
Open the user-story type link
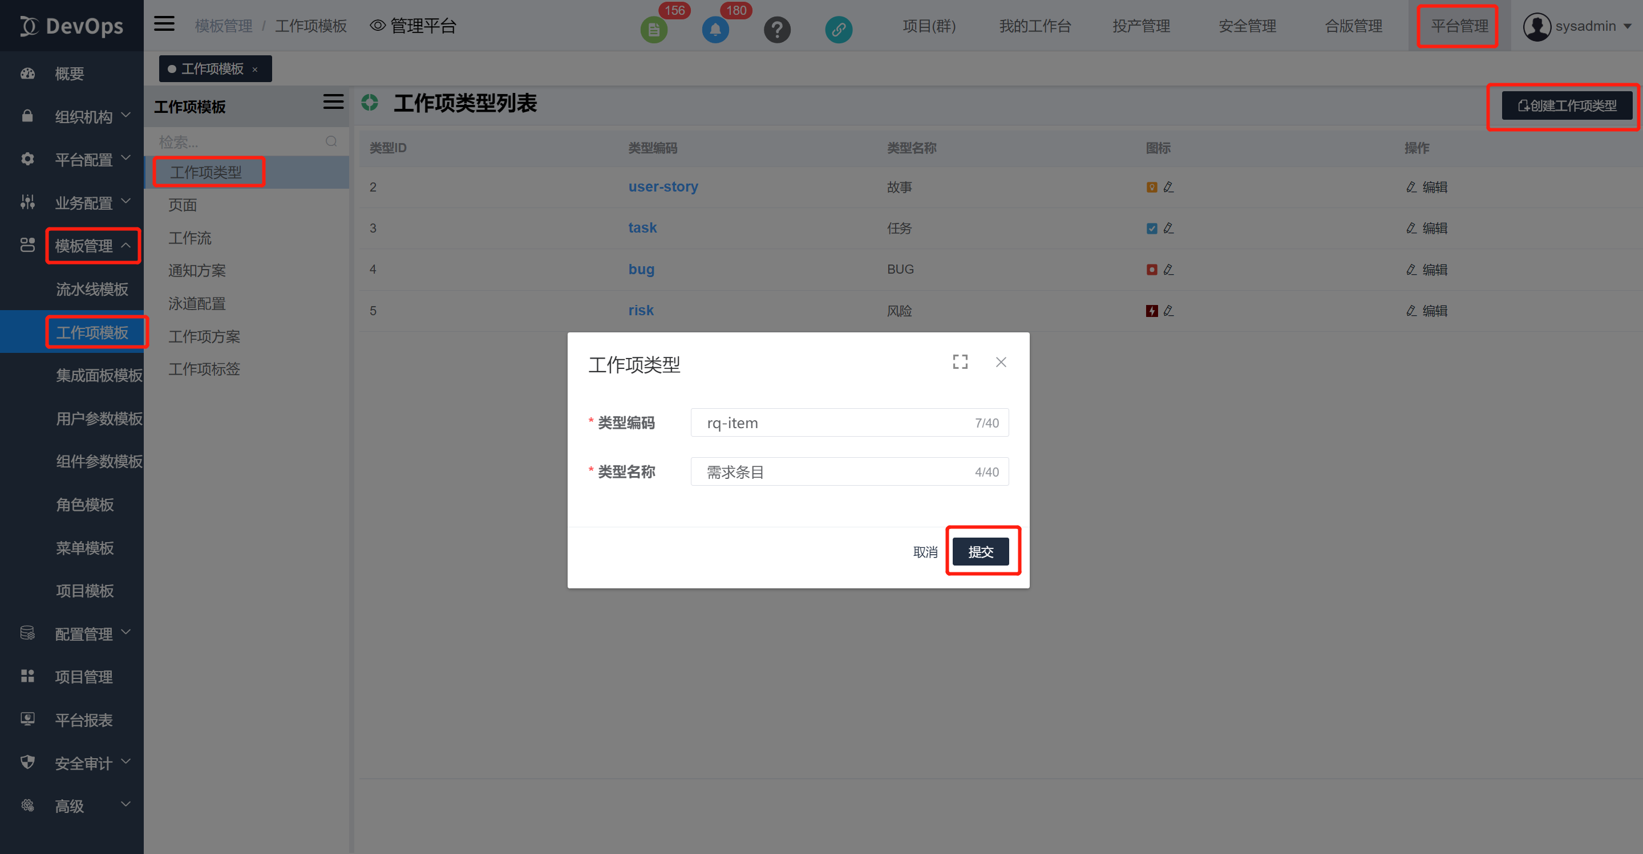tap(663, 187)
